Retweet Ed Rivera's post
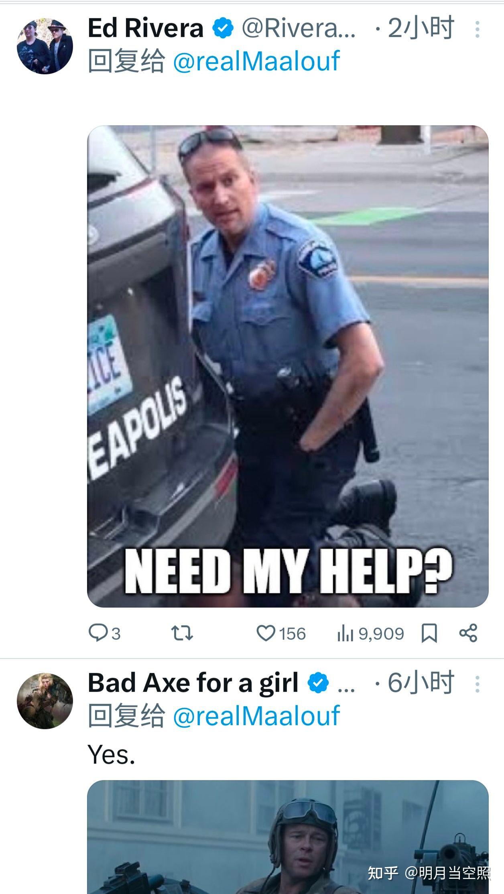This screenshot has width=504, height=894. [x=182, y=634]
